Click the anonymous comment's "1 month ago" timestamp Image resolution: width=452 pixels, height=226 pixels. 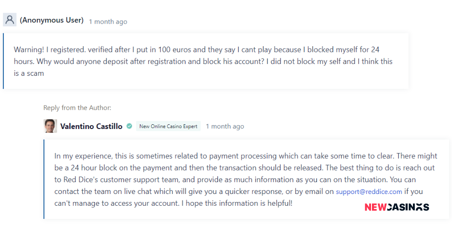(x=108, y=22)
